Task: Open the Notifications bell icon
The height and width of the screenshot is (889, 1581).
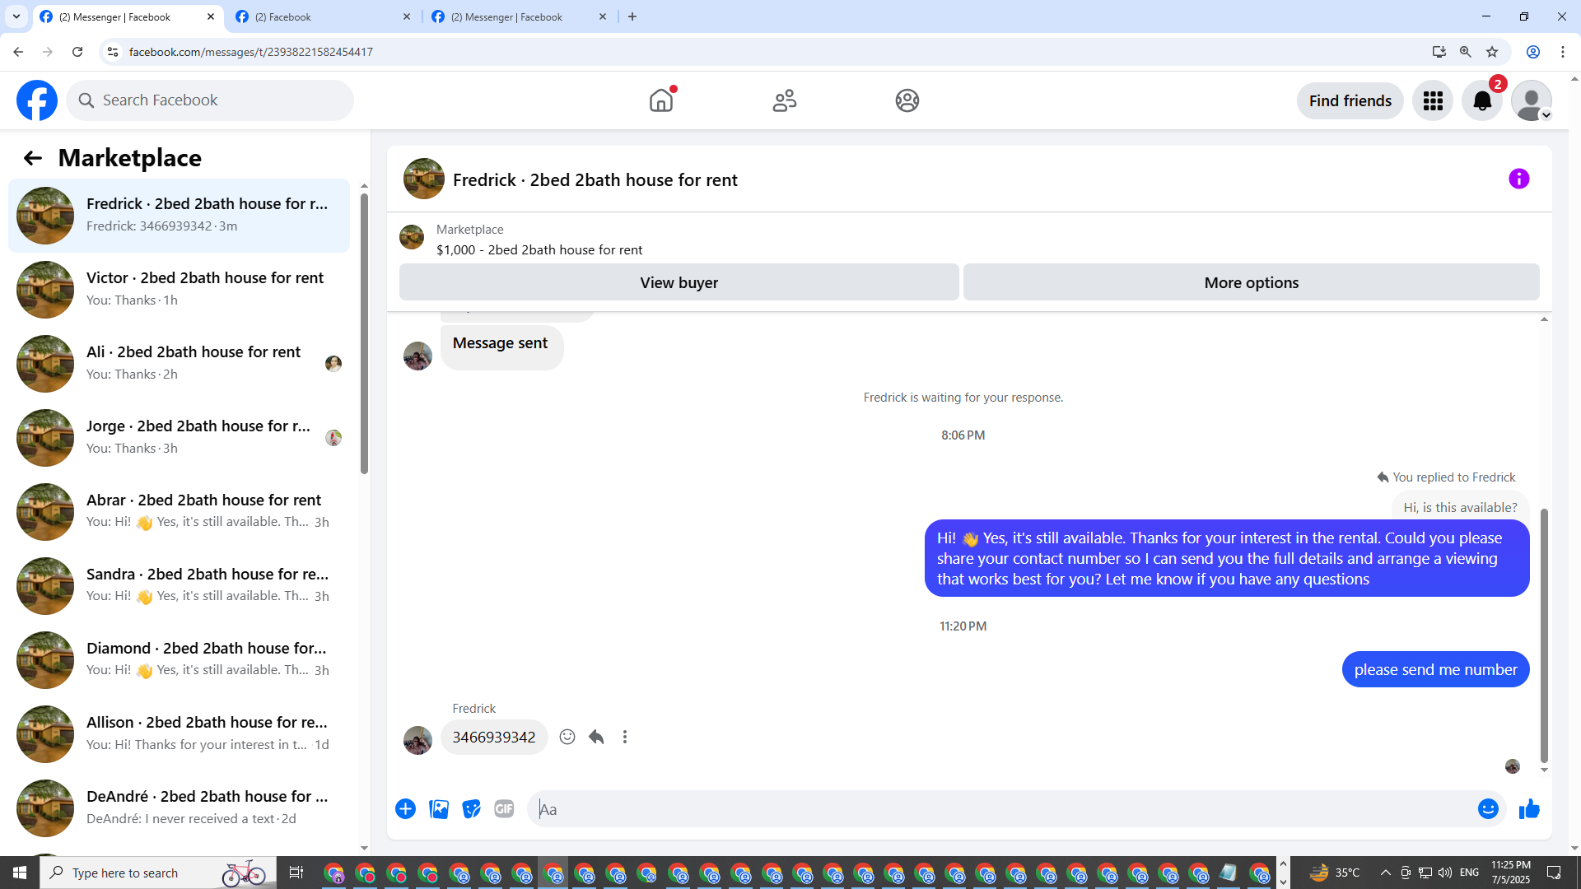Action: tap(1481, 100)
